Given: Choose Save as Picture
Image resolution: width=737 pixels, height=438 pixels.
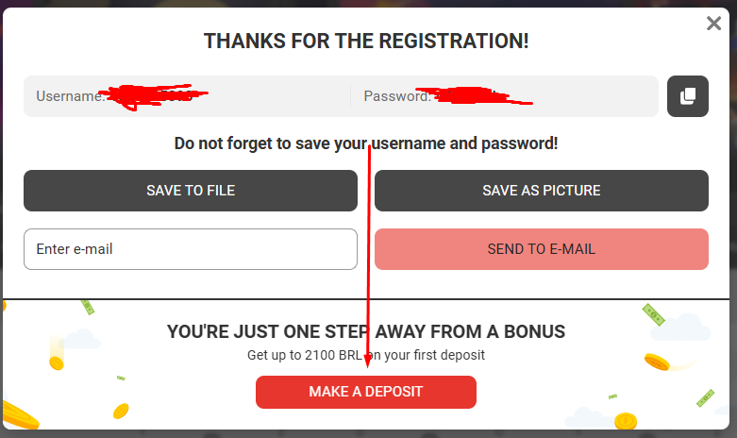Looking at the screenshot, I should 541,191.
